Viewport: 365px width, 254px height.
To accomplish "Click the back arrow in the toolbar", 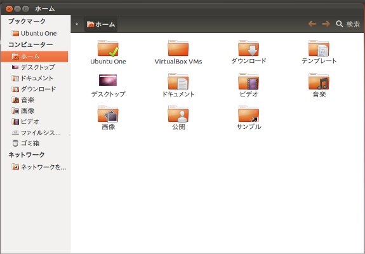I will 312,23.
